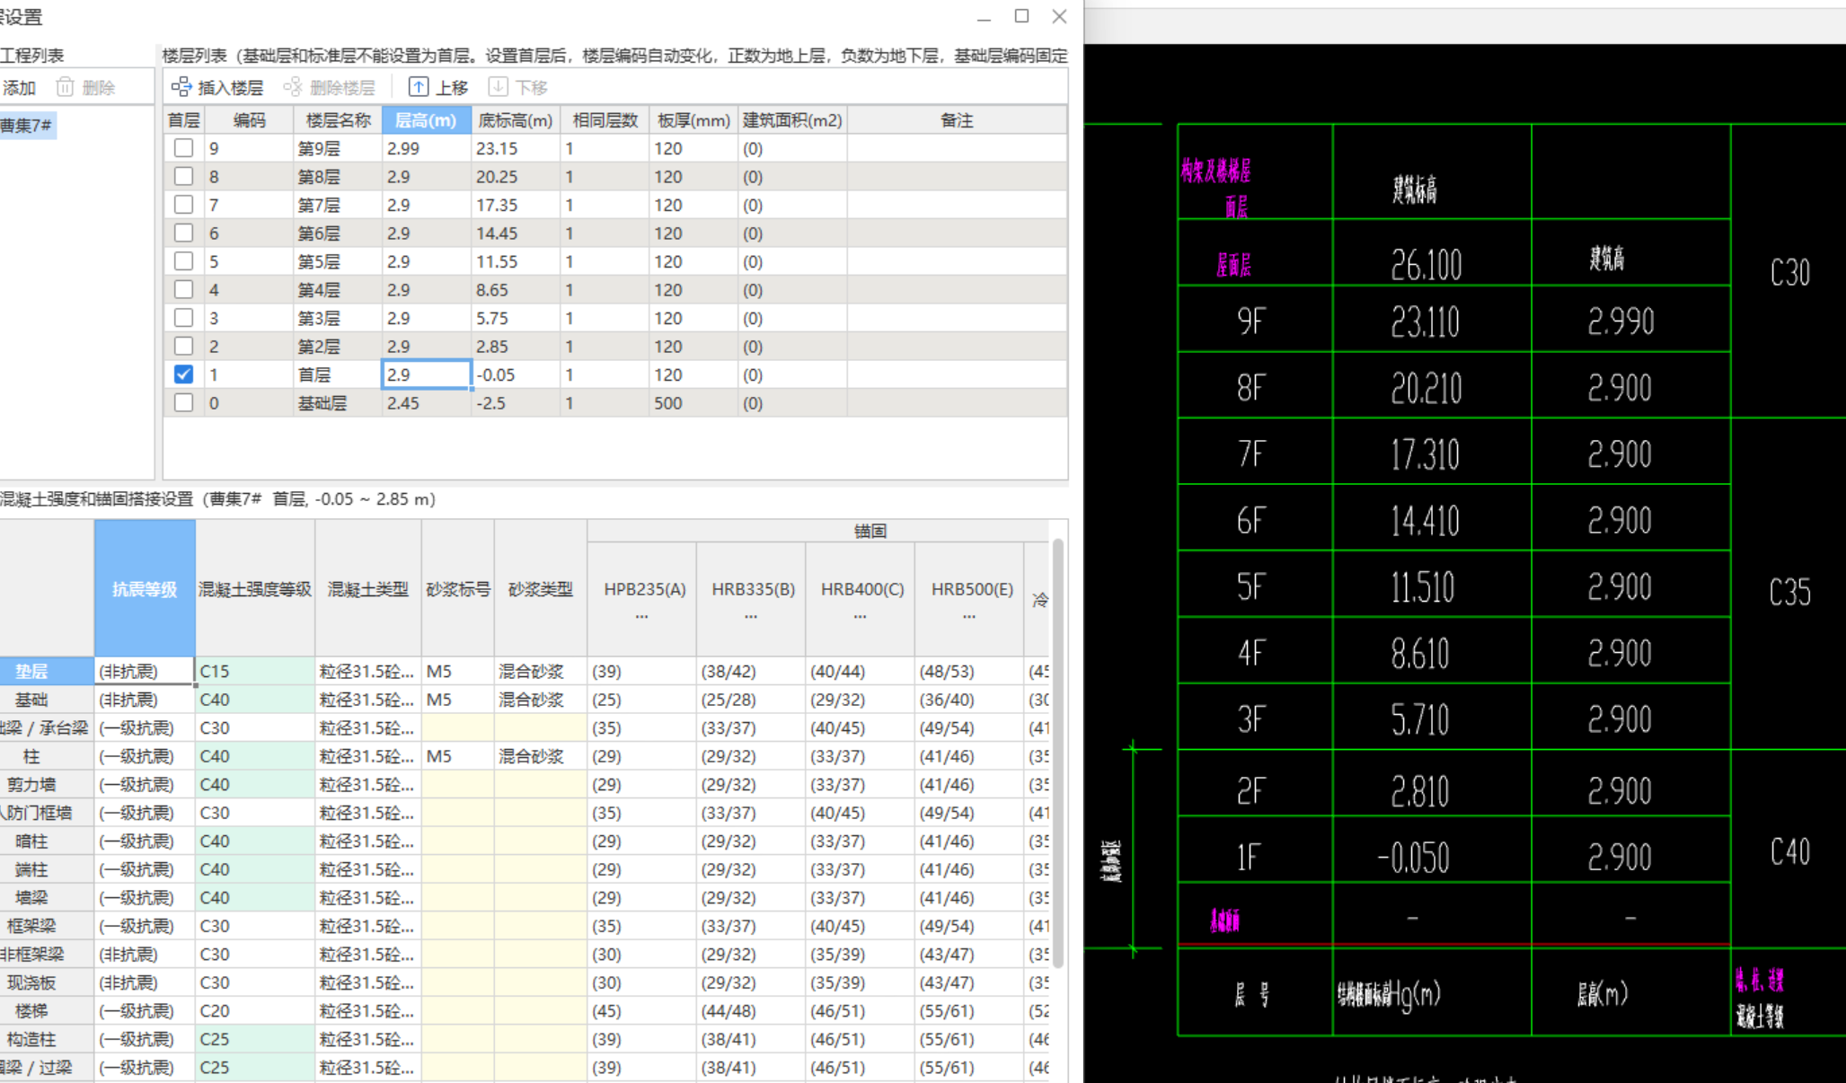The height and width of the screenshot is (1083, 1846).
Task: Click concrete grade C15 cell
Action: click(255, 671)
